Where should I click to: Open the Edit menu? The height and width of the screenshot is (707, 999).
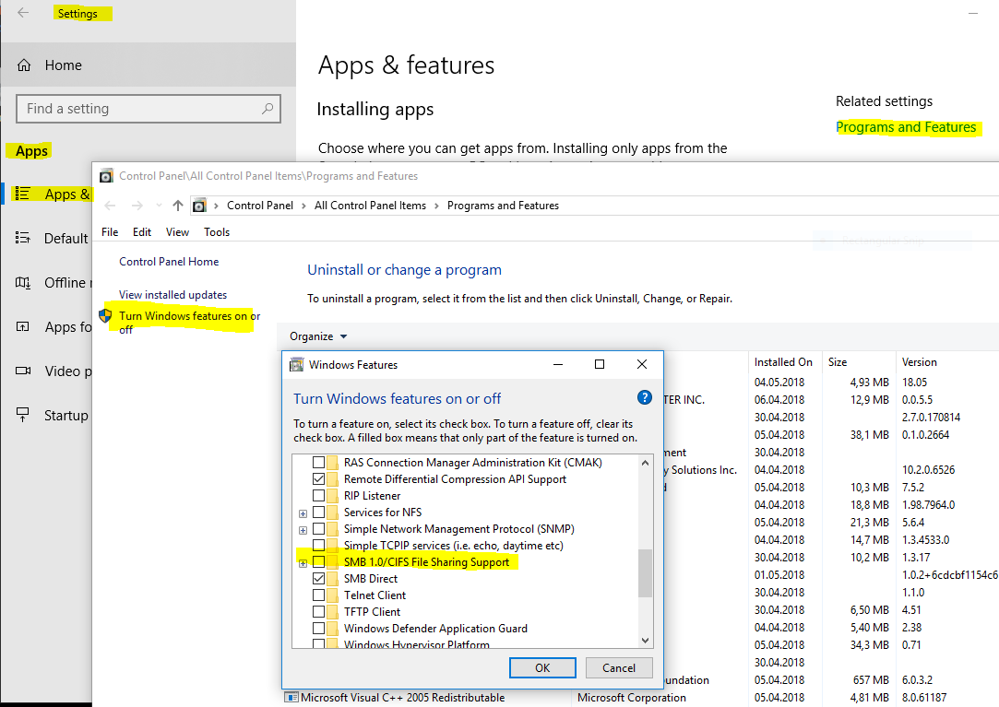pyautogui.click(x=141, y=232)
